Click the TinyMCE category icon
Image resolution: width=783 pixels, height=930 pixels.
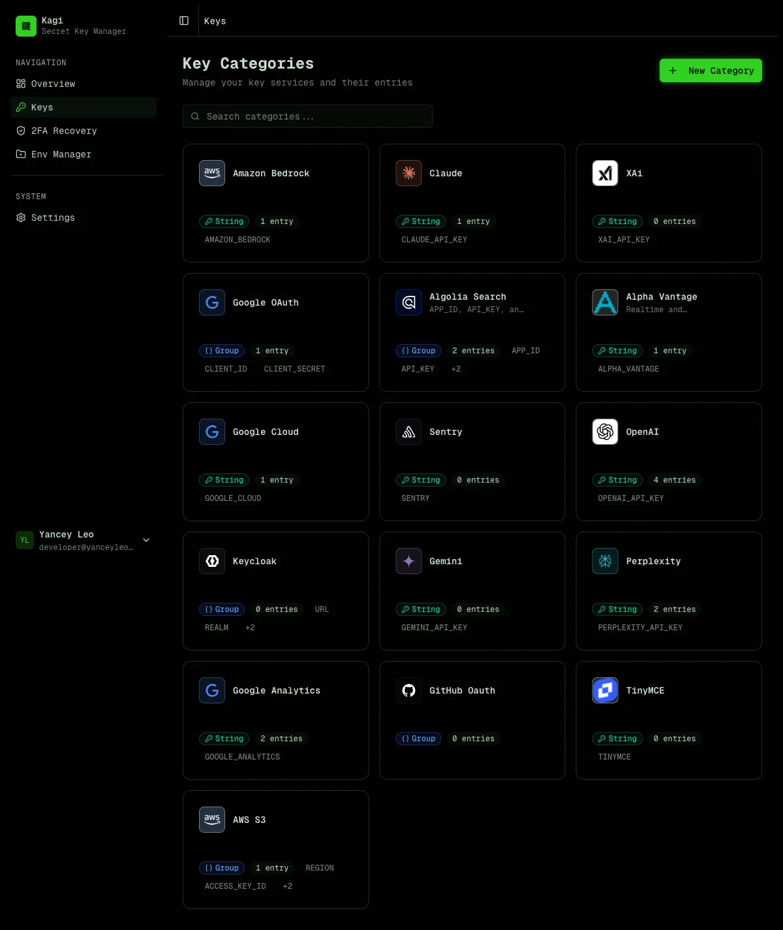[x=604, y=690]
